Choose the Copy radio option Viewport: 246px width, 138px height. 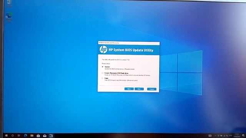click(x=103, y=78)
